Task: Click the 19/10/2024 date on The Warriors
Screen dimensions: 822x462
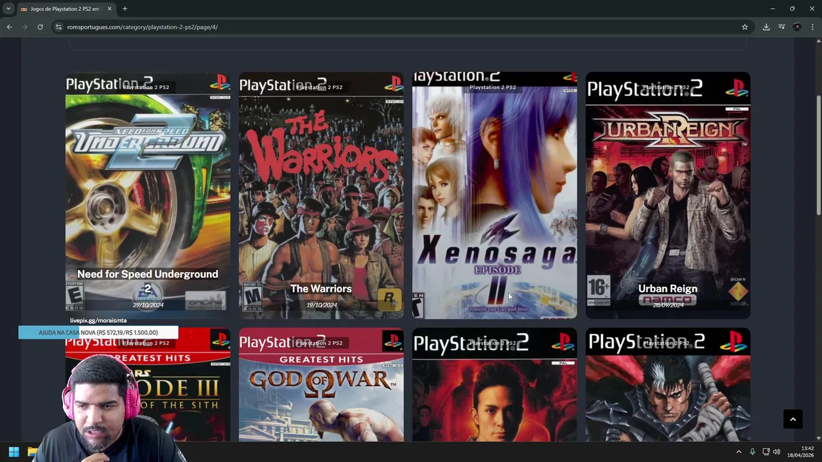Action: pos(321,305)
